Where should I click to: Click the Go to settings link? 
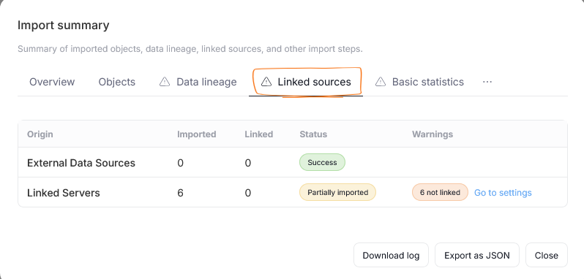(503, 192)
